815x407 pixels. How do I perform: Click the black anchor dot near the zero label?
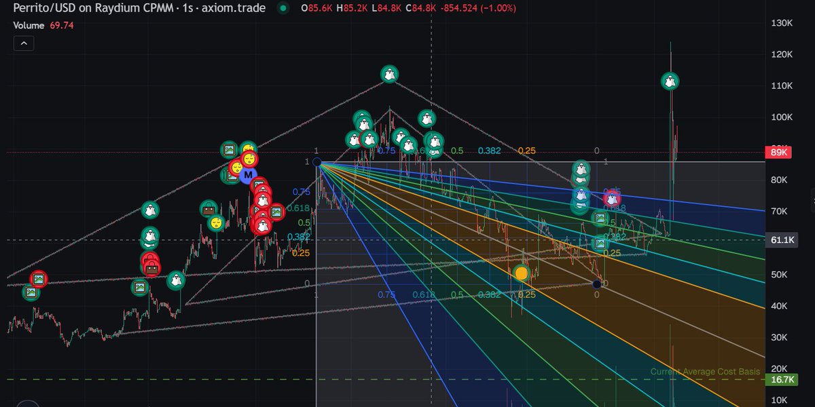tap(596, 284)
